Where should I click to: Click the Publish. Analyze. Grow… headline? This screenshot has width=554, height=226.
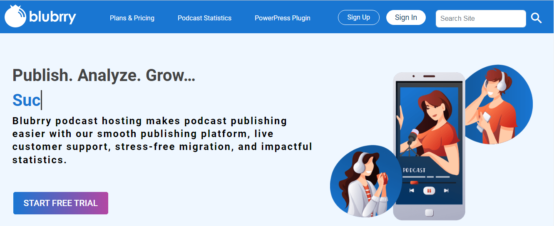[104, 75]
